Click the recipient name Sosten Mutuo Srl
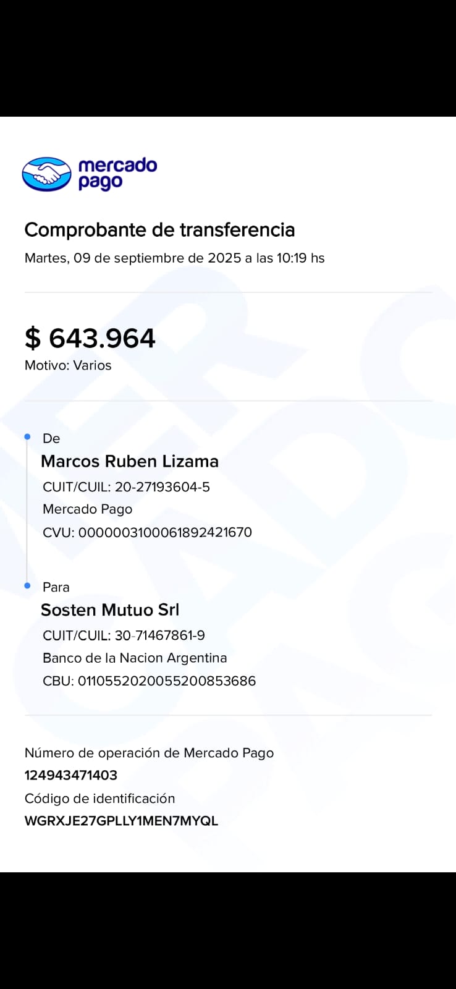Screen dimensions: 456x989 [x=110, y=610]
